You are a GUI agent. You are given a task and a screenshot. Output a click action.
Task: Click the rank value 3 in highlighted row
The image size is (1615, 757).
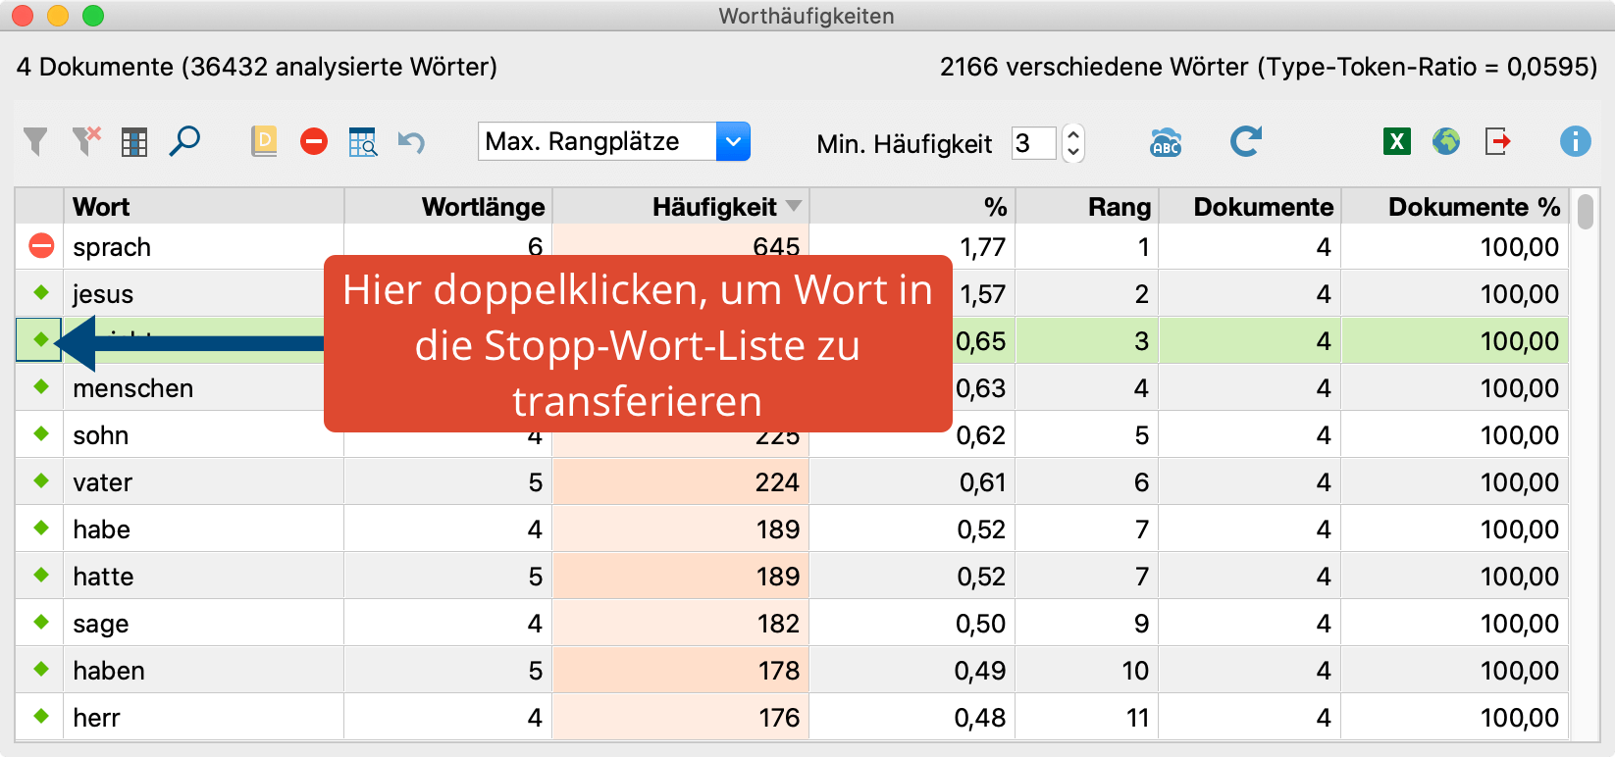click(1141, 341)
